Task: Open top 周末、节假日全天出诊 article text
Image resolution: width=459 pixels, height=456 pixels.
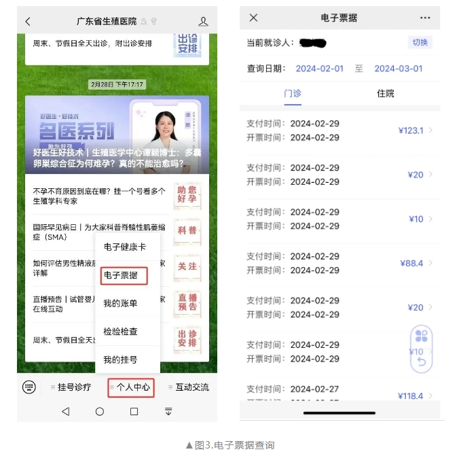Action: (x=92, y=43)
